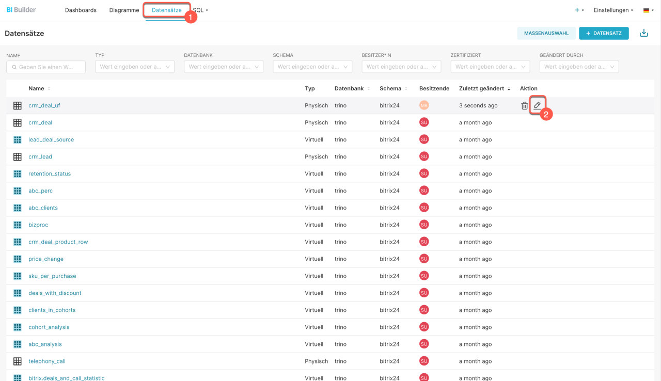Open the Diagramme tab
This screenshot has width=661, height=381.
pyautogui.click(x=124, y=10)
